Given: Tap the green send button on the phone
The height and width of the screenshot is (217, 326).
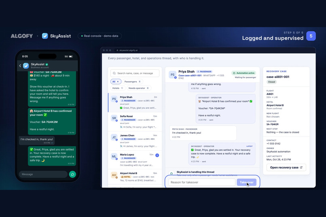Looking at the screenshot, I should point(72,174).
